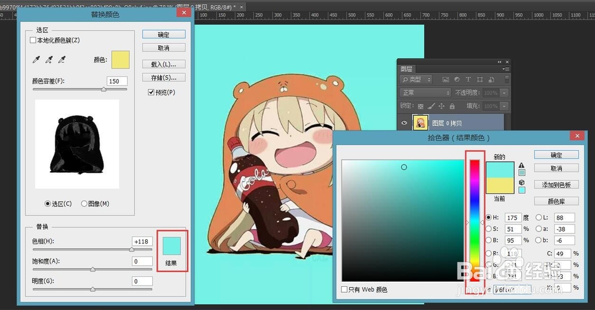Select the H radio button in color picker
This screenshot has height=310, width=595.
(x=488, y=217)
